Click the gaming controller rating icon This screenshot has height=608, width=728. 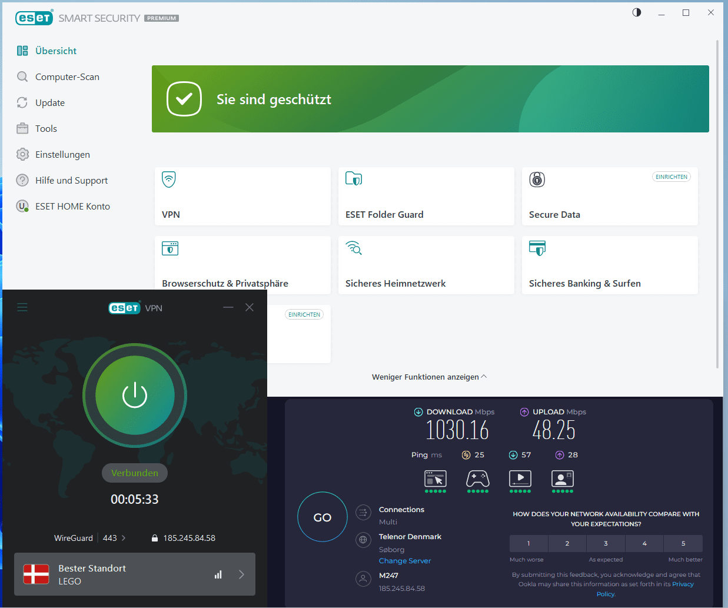coord(478,479)
